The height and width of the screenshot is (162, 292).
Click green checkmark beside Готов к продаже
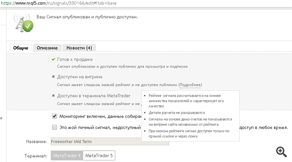pos(53,59)
